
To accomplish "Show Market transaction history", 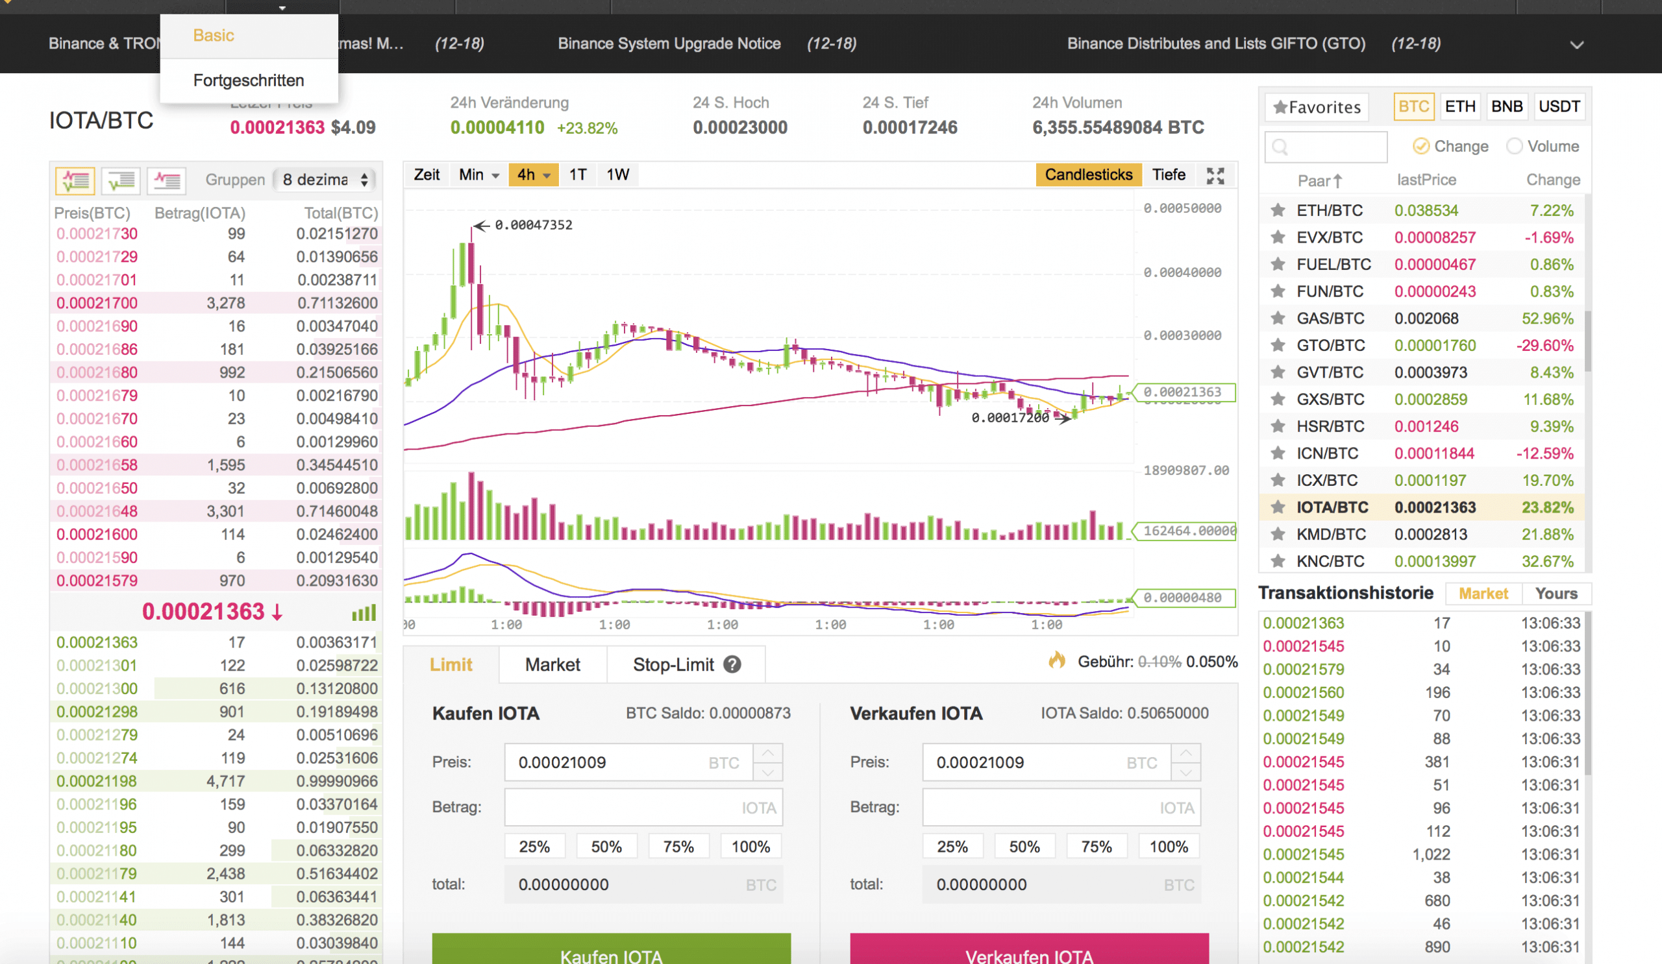I will [1483, 594].
